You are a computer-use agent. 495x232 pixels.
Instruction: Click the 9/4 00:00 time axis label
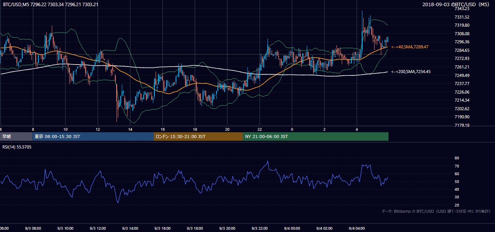coord(292,229)
